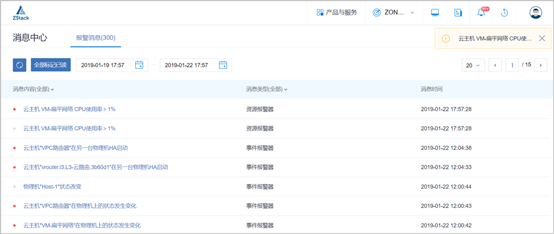Screen dimensions: 554x234
Task: Expand the page size 20 dropdown
Action: [474, 65]
